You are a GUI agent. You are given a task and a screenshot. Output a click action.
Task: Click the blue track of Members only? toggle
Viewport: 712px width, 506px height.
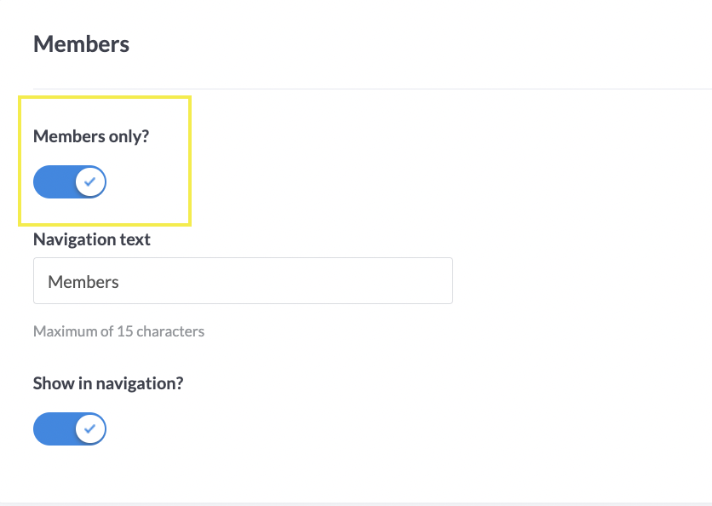tap(53, 181)
